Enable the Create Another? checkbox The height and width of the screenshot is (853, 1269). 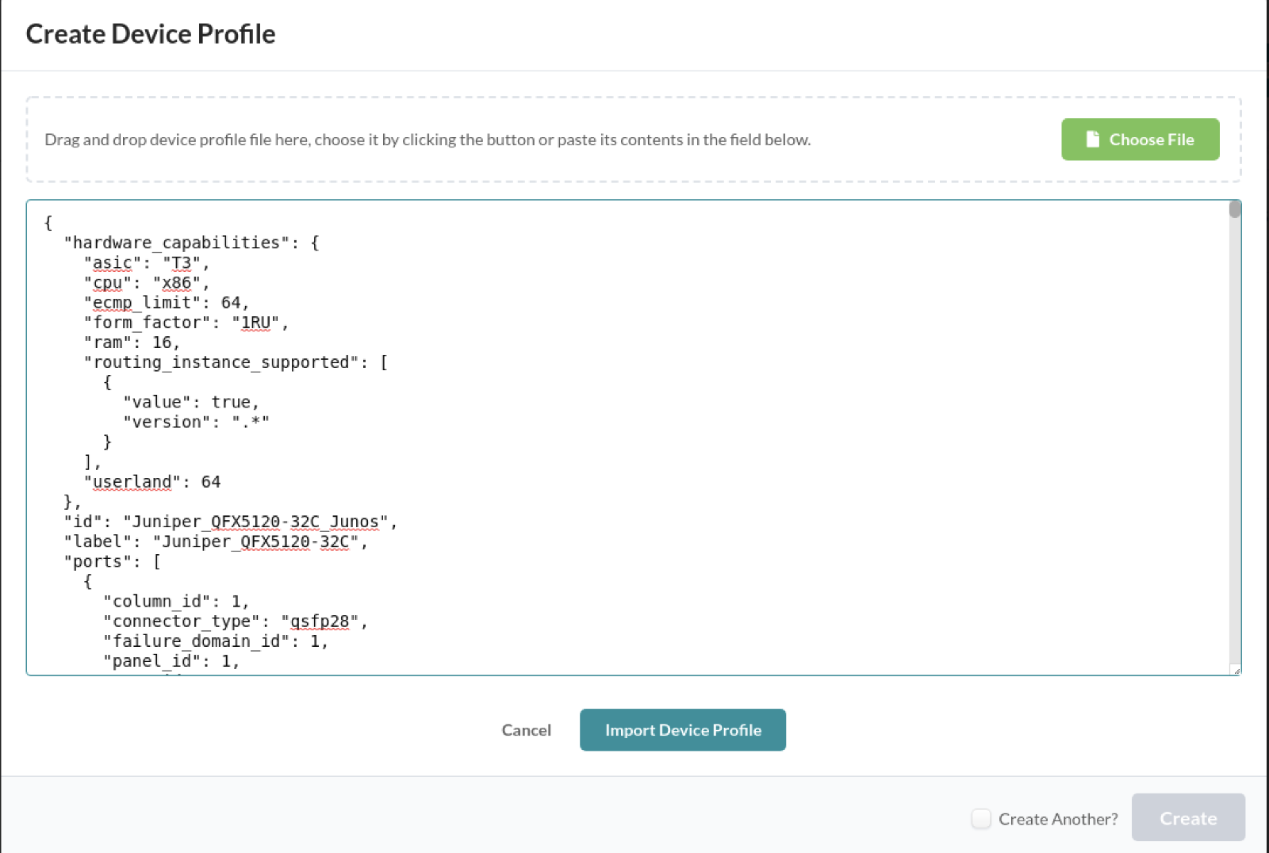[981, 819]
